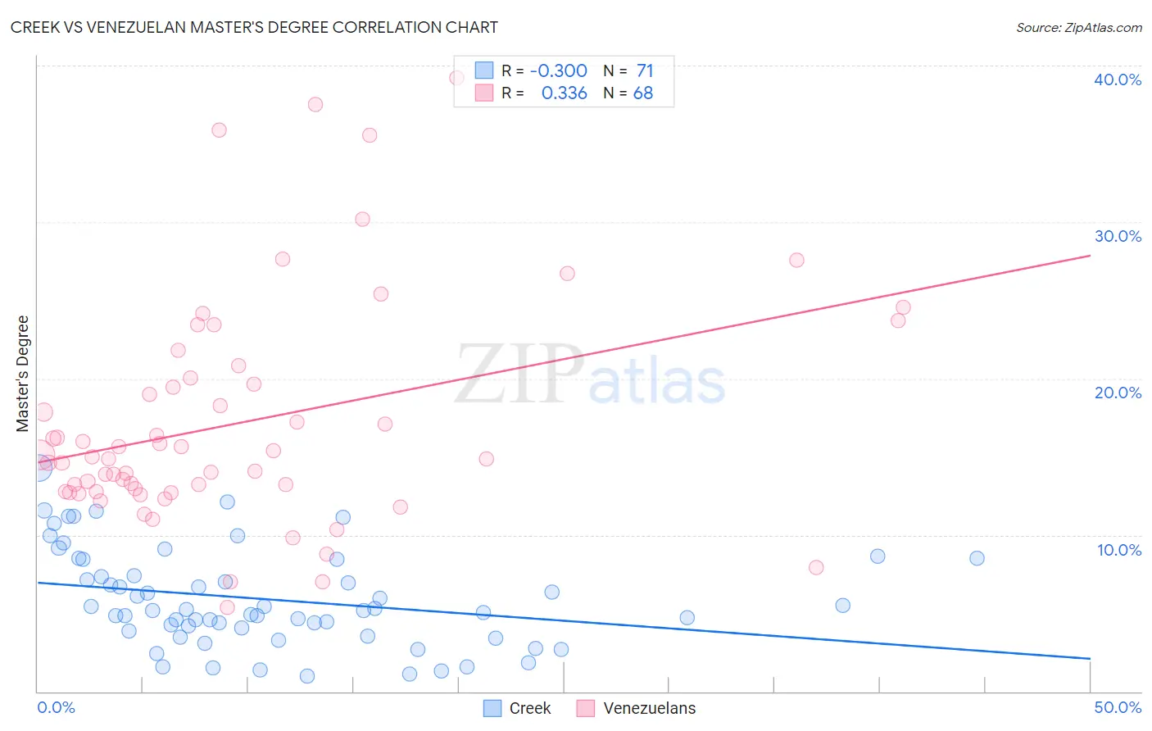
Task: Toggle the Venezuelans series legend label
Action: point(650,708)
